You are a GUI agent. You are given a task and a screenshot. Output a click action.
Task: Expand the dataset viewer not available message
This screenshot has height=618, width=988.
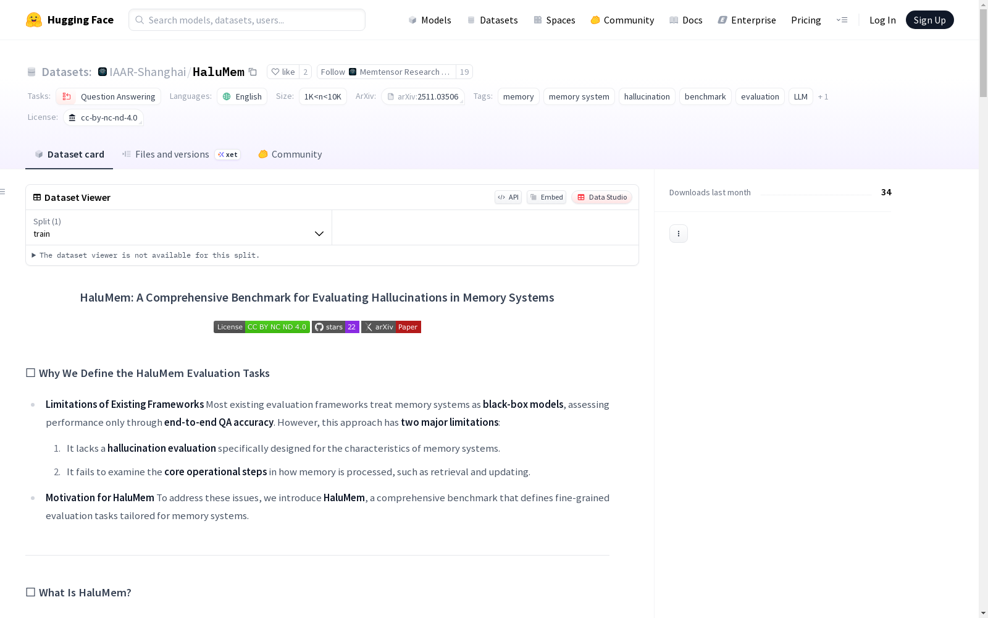146,255
